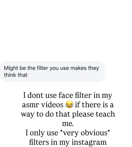Click the word "they" in the bubble
This screenshot has width=132, height=147.
[93, 68]
